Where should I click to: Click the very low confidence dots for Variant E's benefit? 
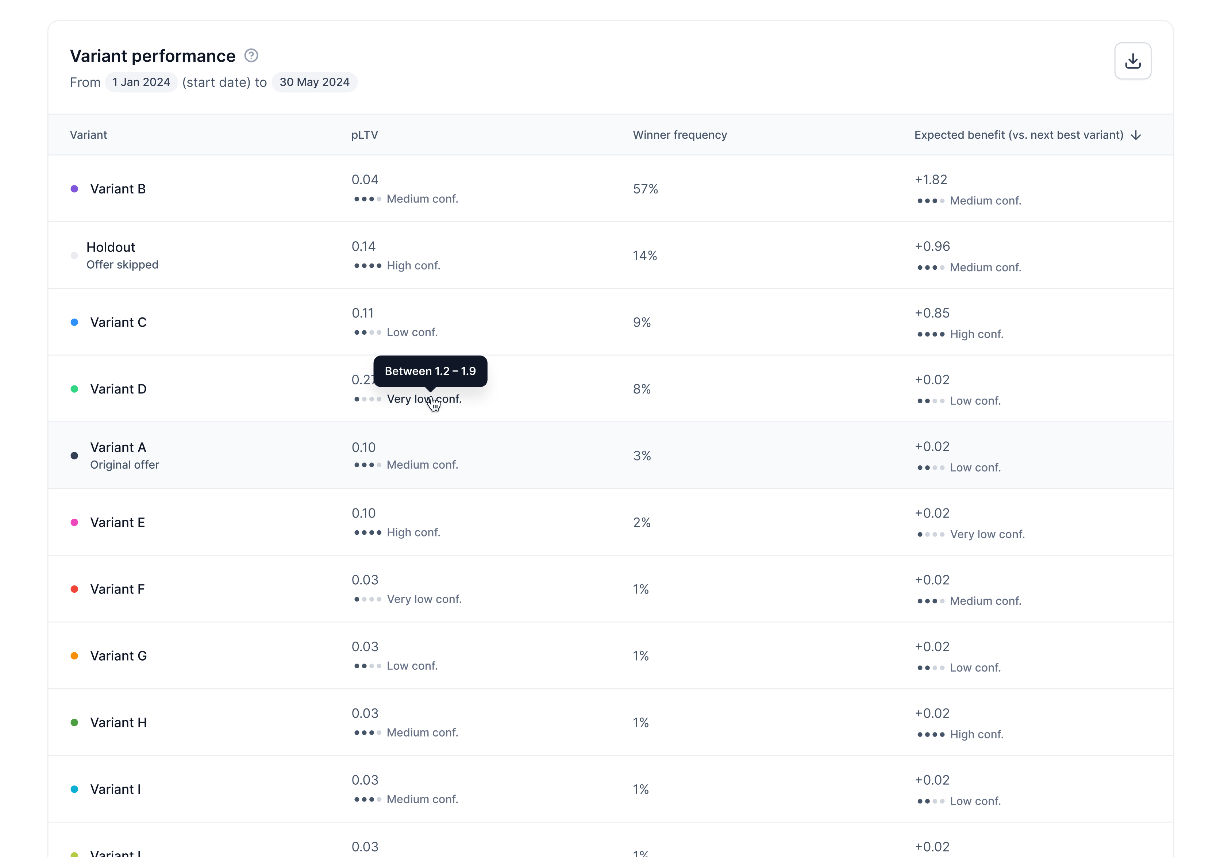click(x=931, y=534)
